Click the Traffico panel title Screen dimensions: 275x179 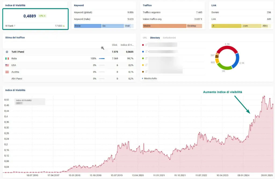point(147,5)
